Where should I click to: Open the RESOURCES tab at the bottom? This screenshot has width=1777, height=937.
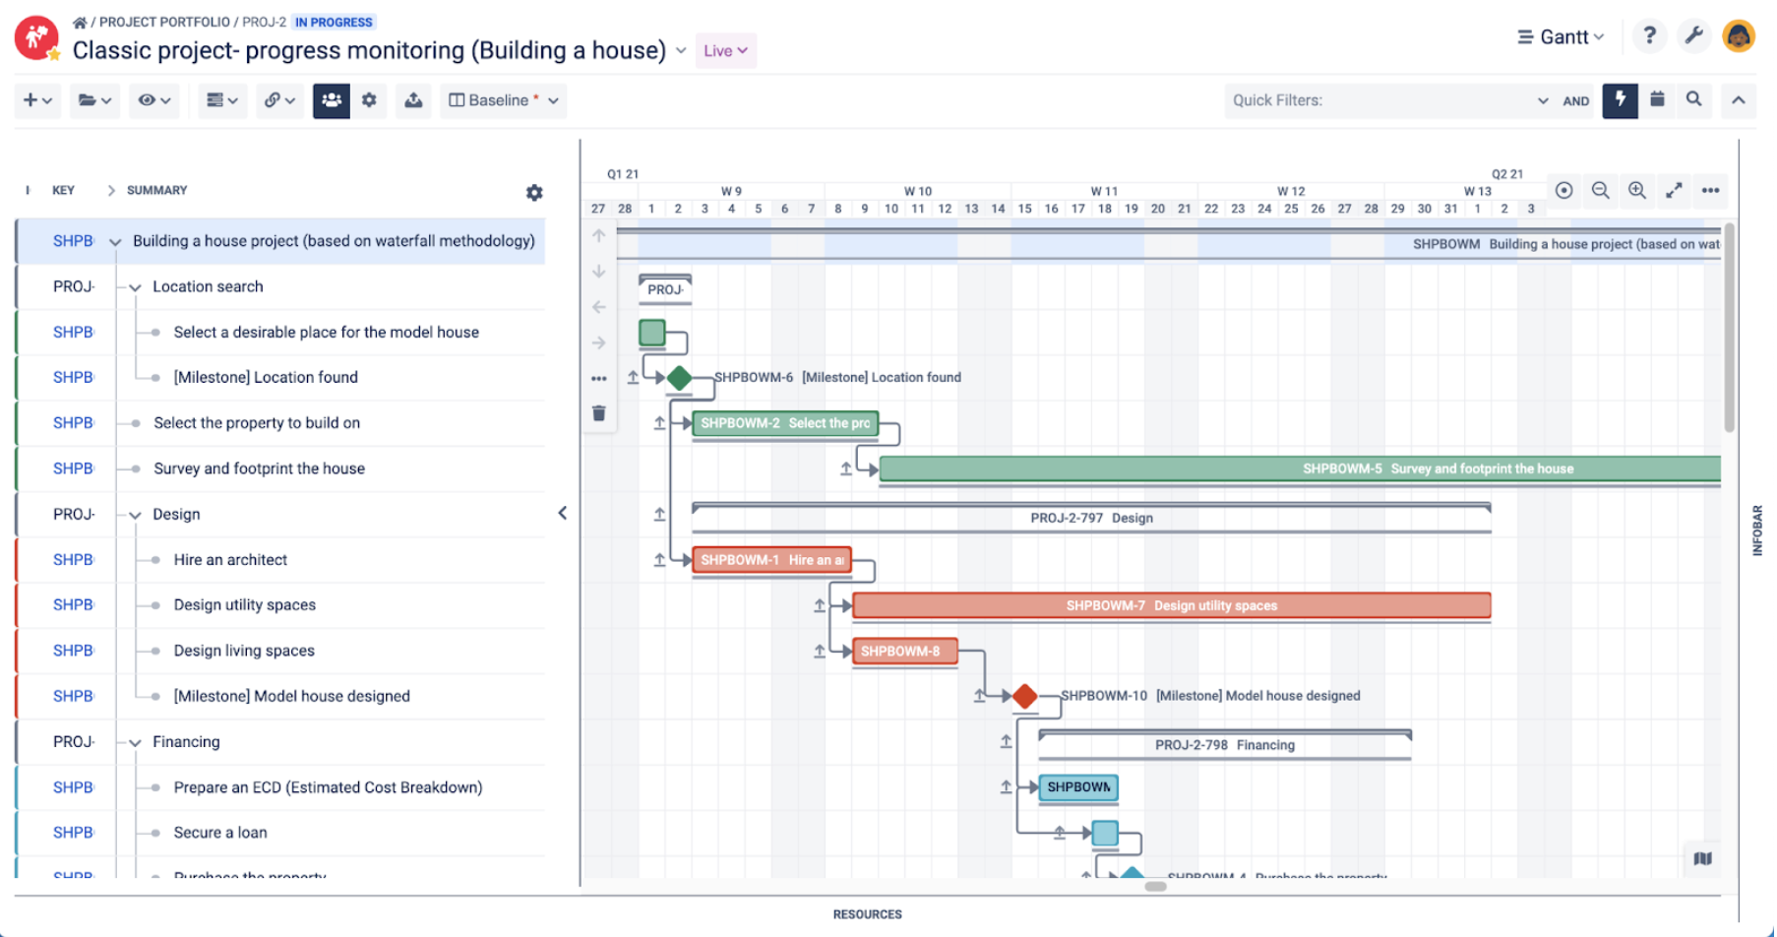[867, 913]
